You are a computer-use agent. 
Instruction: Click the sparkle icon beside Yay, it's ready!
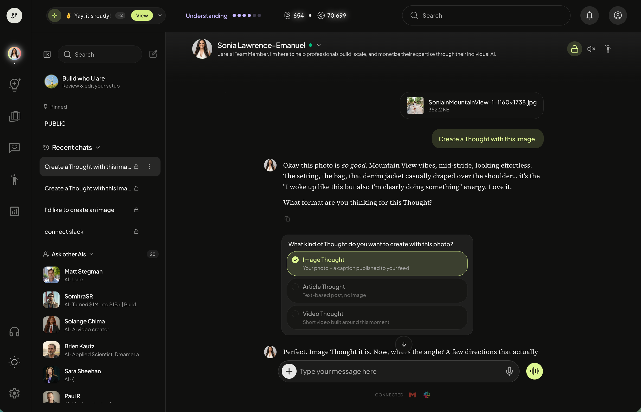point(55,16)
